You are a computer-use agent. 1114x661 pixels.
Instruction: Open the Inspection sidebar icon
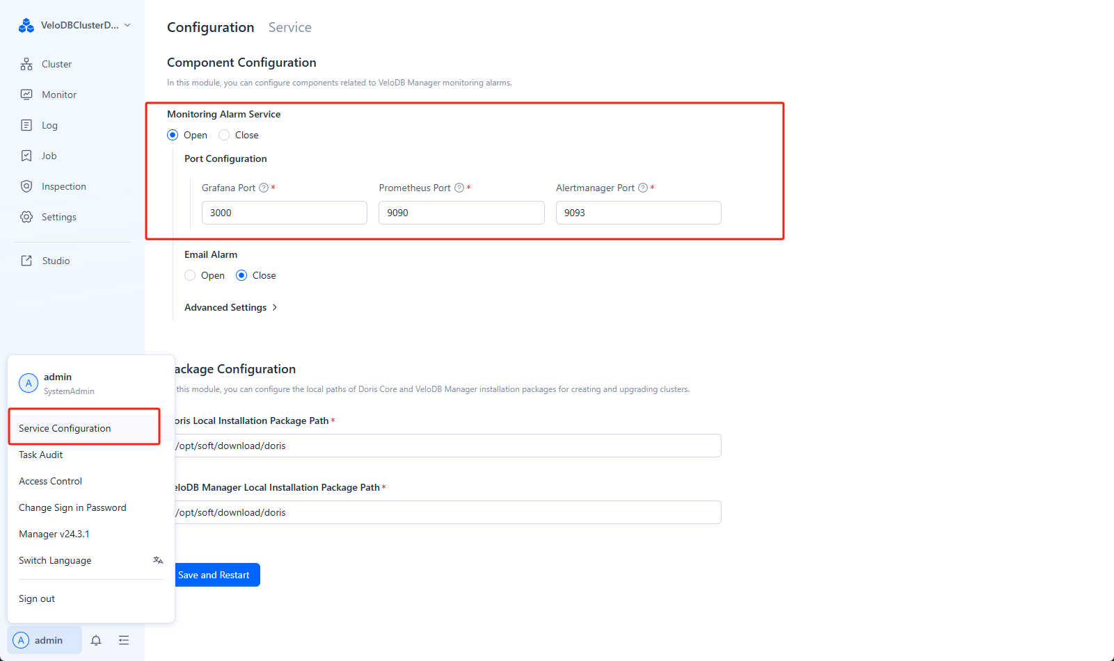click(x=26, y=186)
